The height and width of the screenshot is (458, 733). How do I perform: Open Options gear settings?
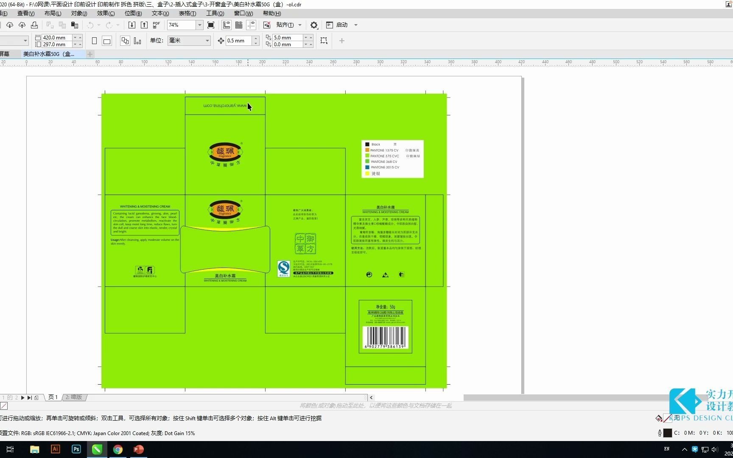click(314, 25)
